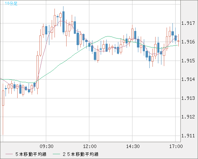The width and height of the screenshot is (198, 159).
Task: Click the 10分足 chart label
Action: [x=11, y=3]
